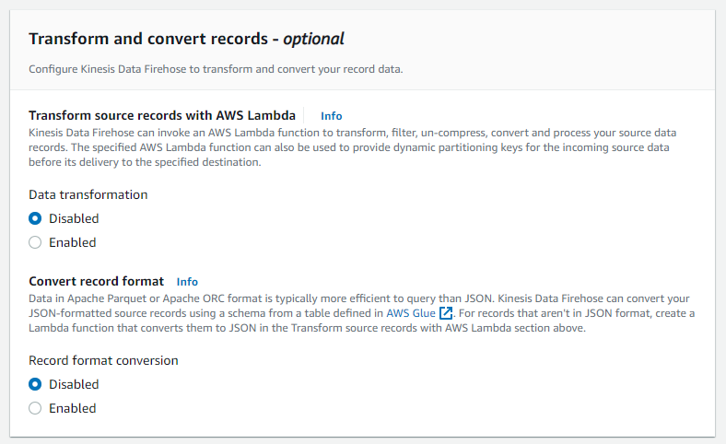Click the 'Transform source records with AWS Lambda' heading
Image resolution: width=726 pixels, height=444 pixels.
point(162,115)
